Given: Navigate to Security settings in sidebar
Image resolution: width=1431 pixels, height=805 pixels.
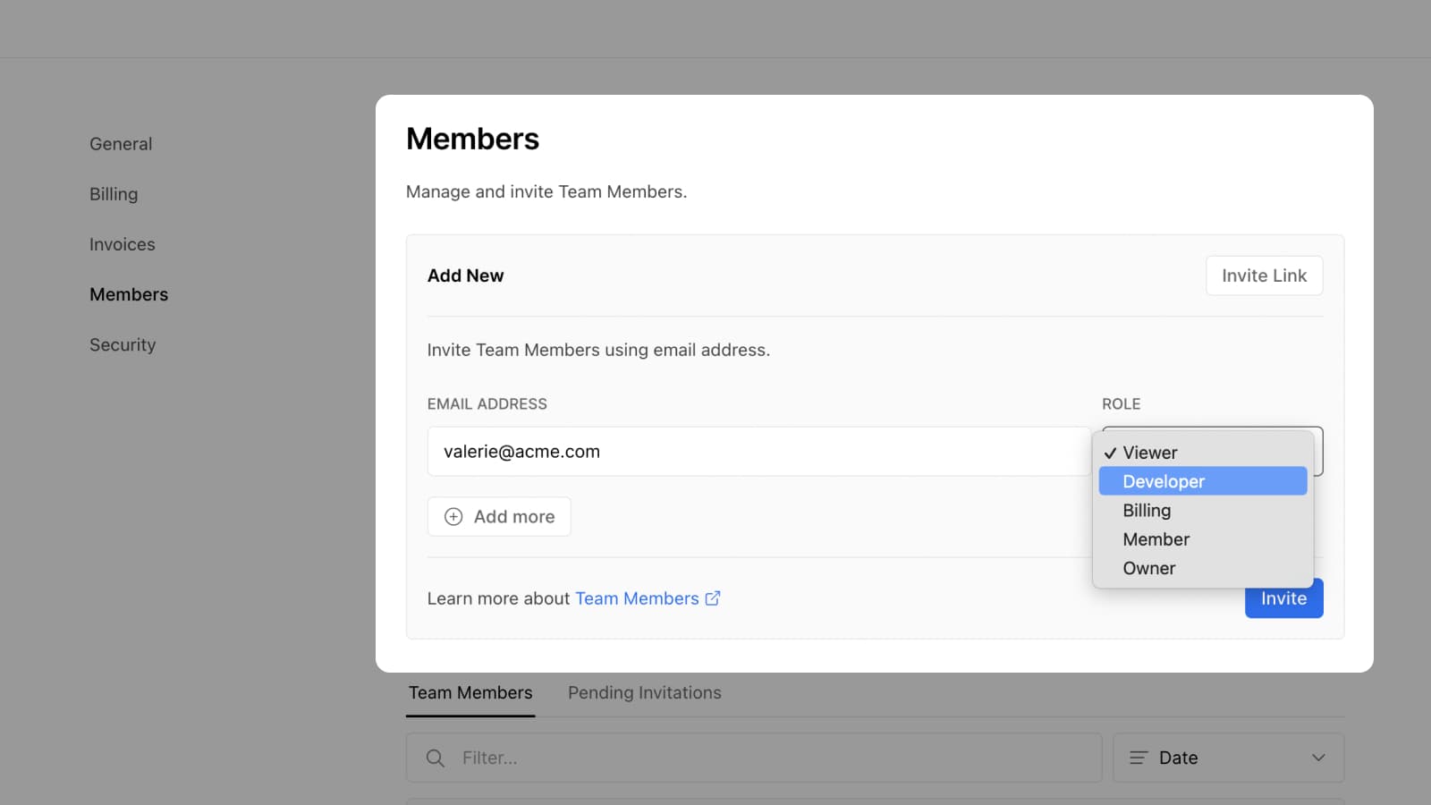Looking at the screenshot, I should coord(123,344).
